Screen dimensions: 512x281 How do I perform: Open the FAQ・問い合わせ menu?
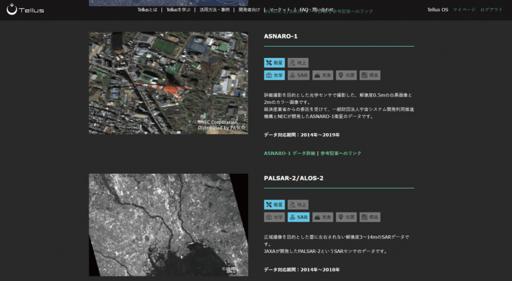(317, 10)
